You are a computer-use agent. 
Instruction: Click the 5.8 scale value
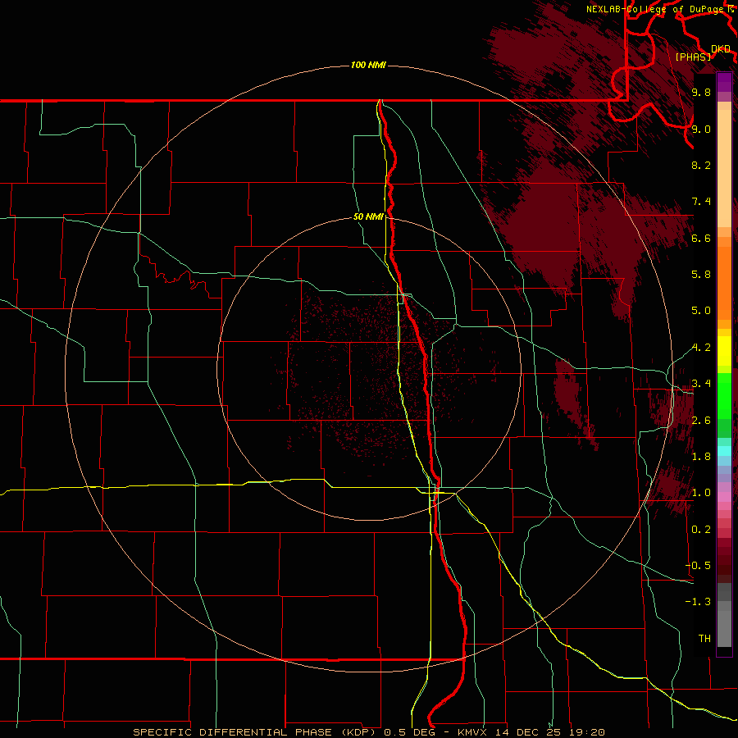701,275
